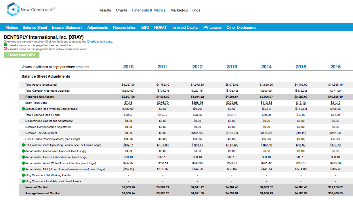The image size is (353, 200).
Task: Open 2011 Short-Term Debt value $276.70
Action: pos(163,103)
